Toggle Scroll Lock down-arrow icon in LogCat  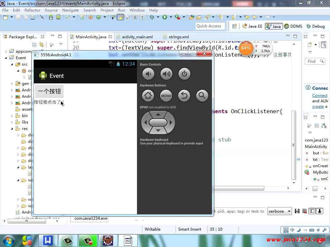(319, 211)
